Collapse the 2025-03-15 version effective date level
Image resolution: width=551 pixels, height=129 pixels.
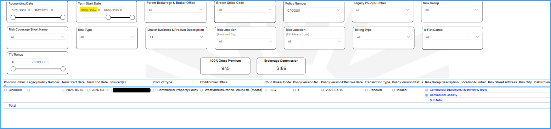[x=322, y=90]
